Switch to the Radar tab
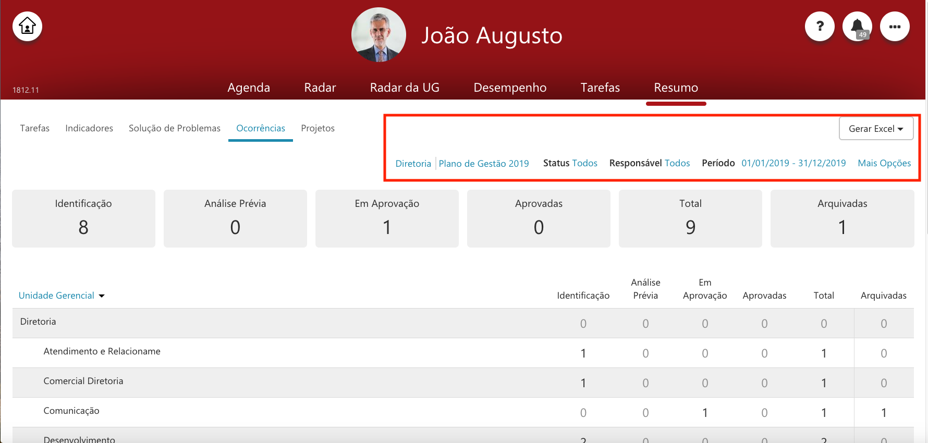The height and width of the screenshot is (443, 928). [x=320, y=88]
